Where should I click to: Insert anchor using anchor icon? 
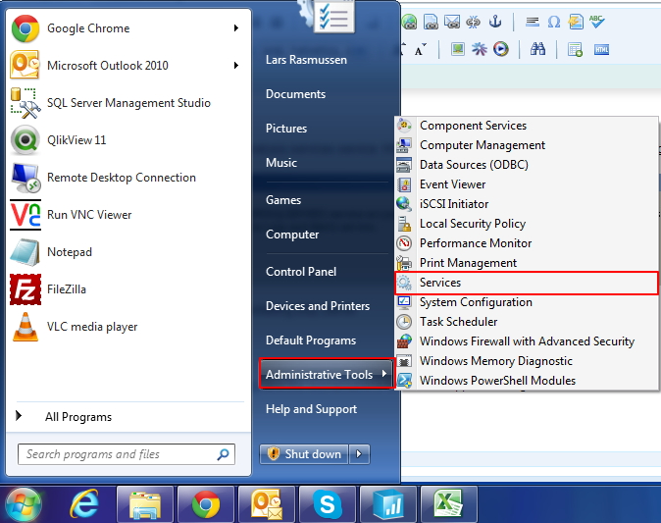[x=495, y=21]
